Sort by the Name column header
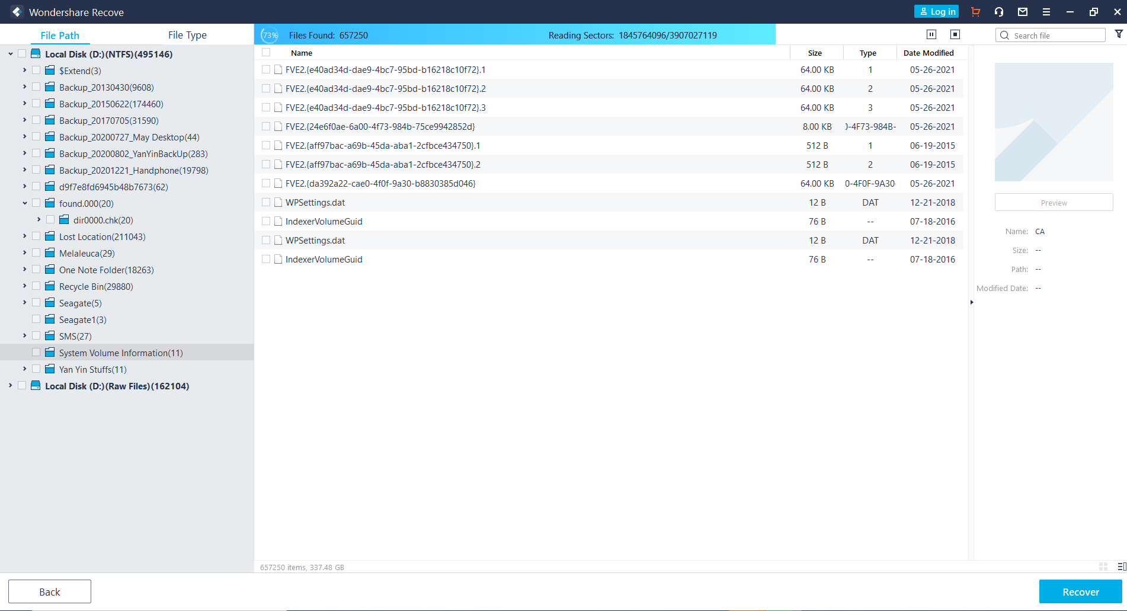Image resolution: width=1127 pixels, height=611 pixels. (x=302, y=53)
